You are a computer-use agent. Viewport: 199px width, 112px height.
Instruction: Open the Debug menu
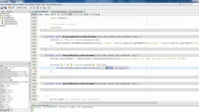click(x=32, y=4)
